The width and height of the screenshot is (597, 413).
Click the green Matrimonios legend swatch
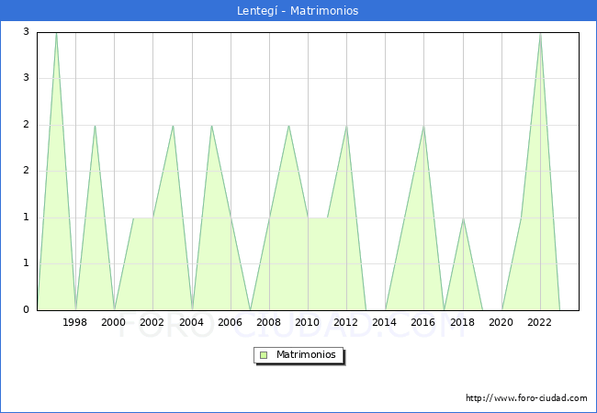[264, 355]
